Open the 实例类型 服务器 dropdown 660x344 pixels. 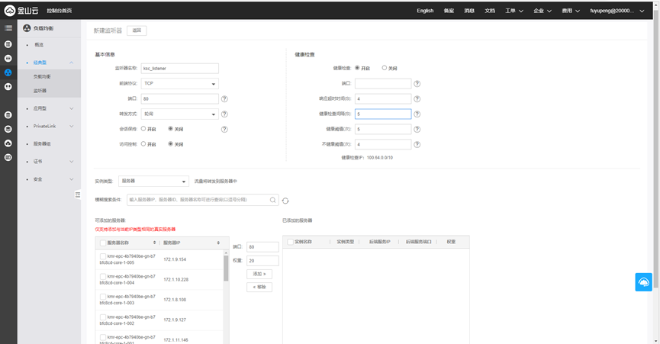[x=153, y=182]
